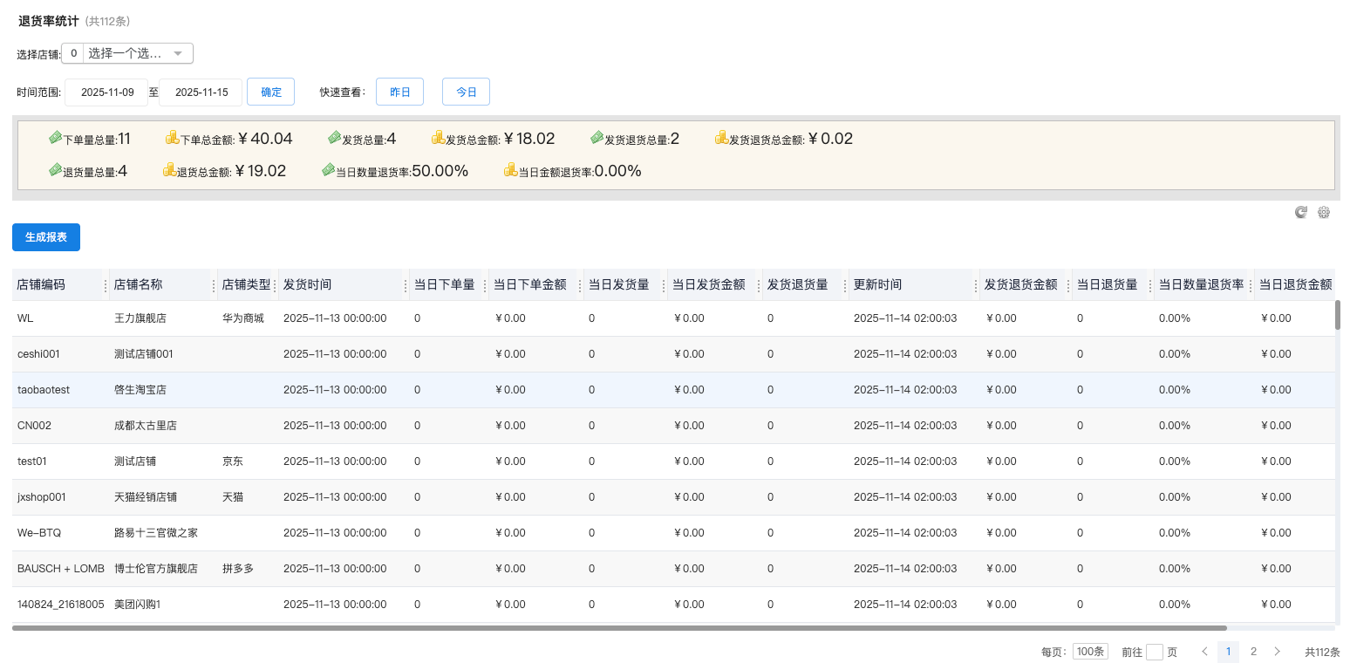Screen dimensions: 1350x670
Task: Click the 生成报表 button
Action: pos(46,237)
